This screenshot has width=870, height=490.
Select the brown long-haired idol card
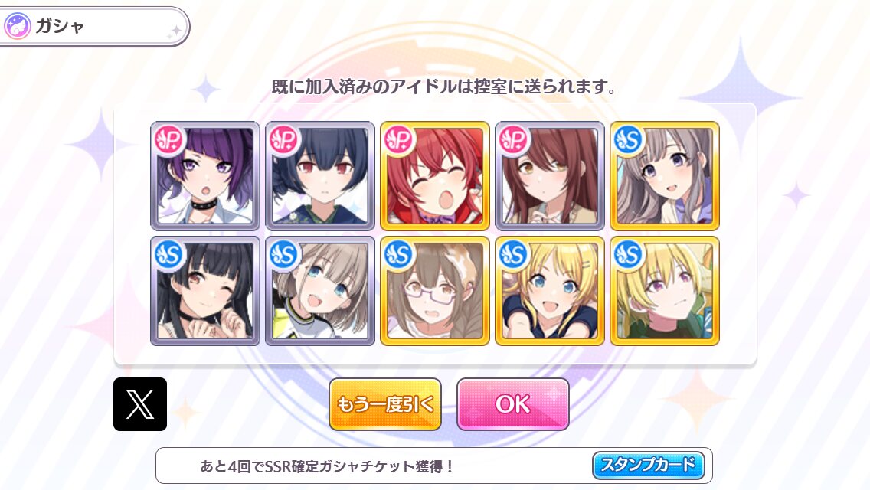[x=550, y=176]
